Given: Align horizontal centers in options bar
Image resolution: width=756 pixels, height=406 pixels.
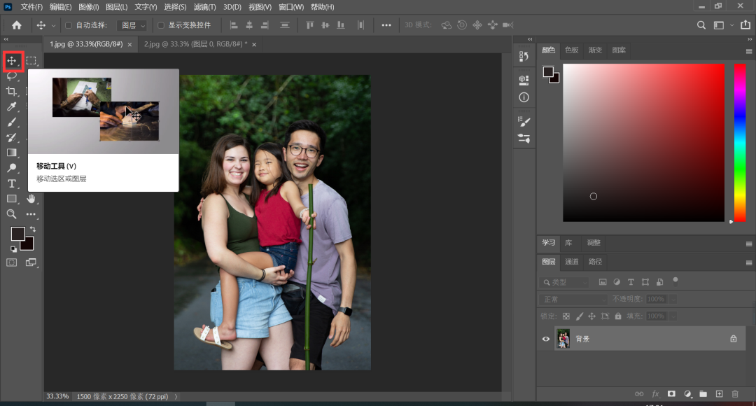Looking at the screenshot, I should pos(249,25).
